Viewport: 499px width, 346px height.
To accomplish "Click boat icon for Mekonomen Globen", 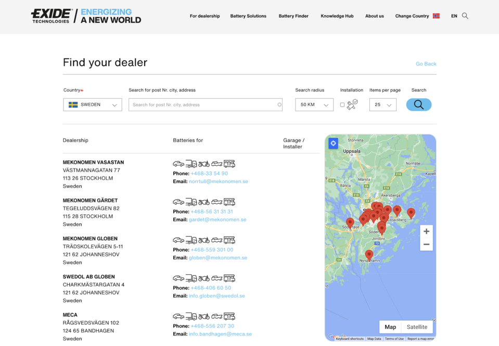I will point(217,240).
